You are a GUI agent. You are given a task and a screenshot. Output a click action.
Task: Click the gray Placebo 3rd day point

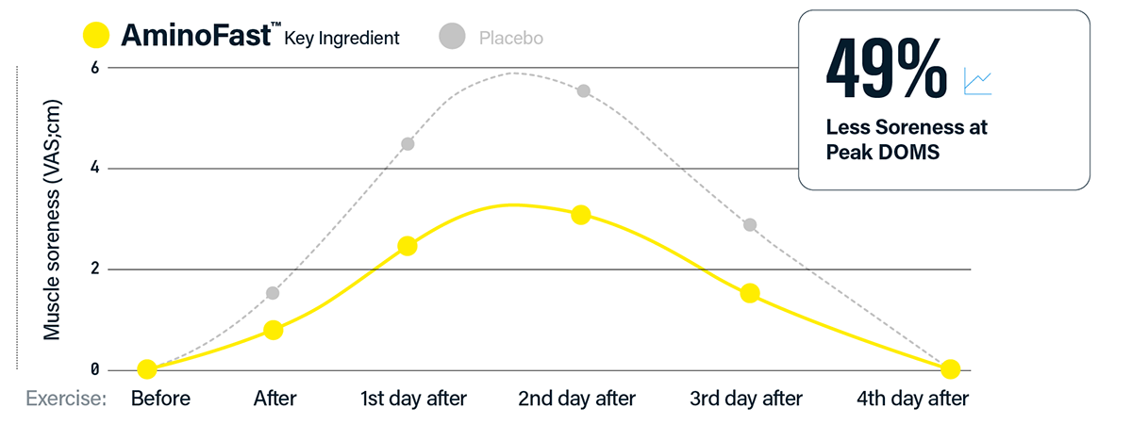coord(750,224)
